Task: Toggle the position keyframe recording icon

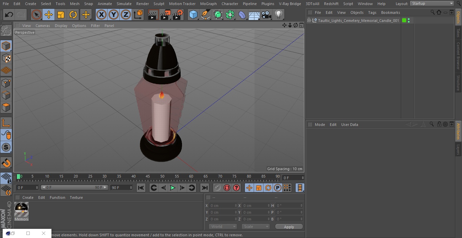Action: [249, 188]
